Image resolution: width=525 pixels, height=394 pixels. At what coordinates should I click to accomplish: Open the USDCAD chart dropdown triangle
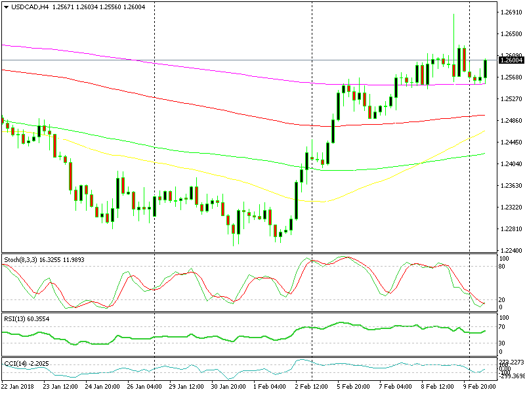click(7, 7)
